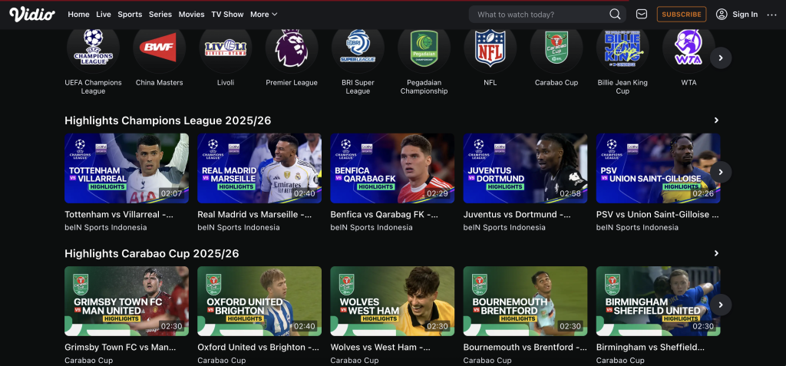
Task: Click the Sign In link
Action: [x=745, y=15]
